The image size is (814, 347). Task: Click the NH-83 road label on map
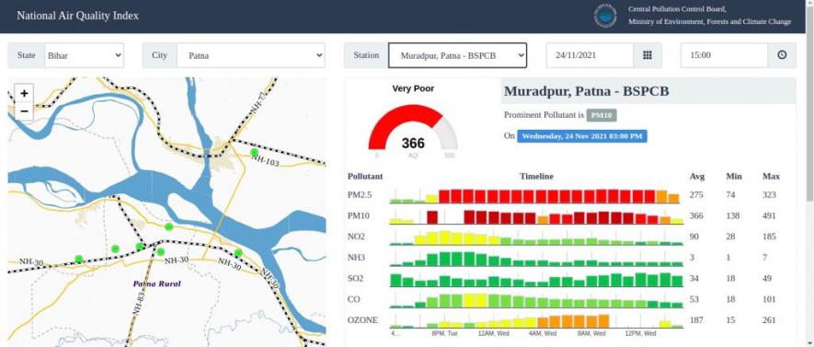click(x=138, y=304)
